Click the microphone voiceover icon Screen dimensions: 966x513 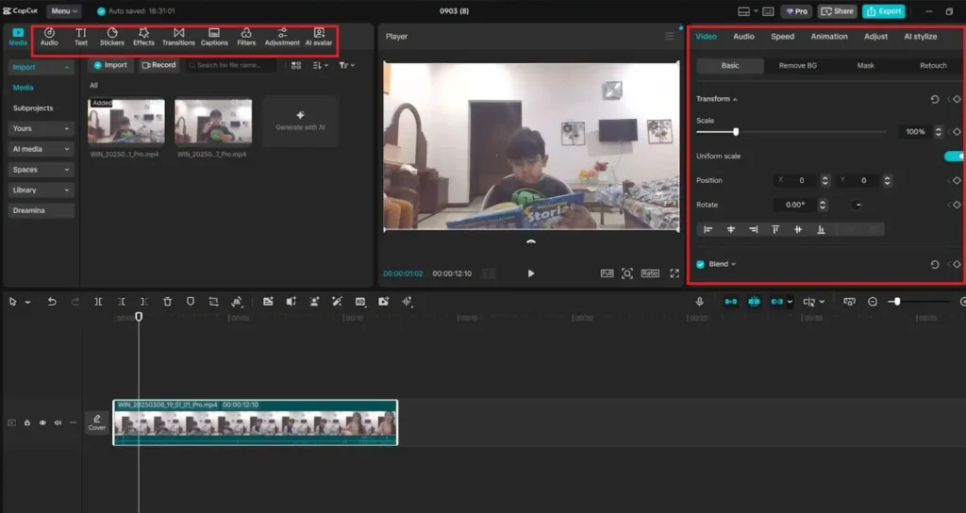tap(699, 302)
